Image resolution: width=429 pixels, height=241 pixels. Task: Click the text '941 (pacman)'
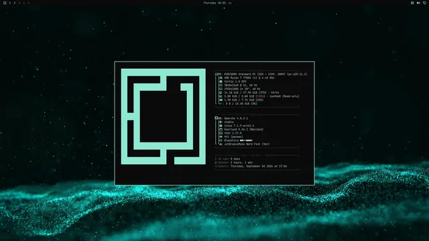[x=234, y=137]
